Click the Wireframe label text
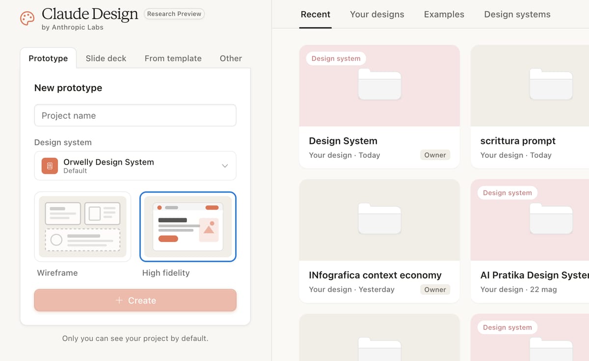 tap(57, 273)
